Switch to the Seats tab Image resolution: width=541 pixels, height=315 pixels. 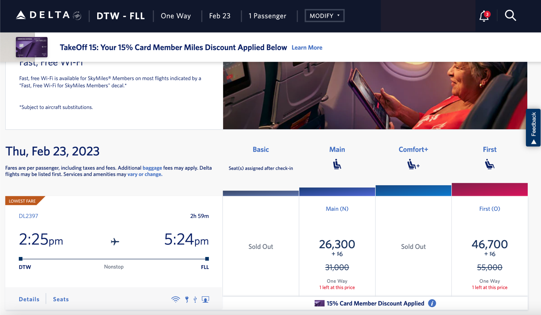60,299
